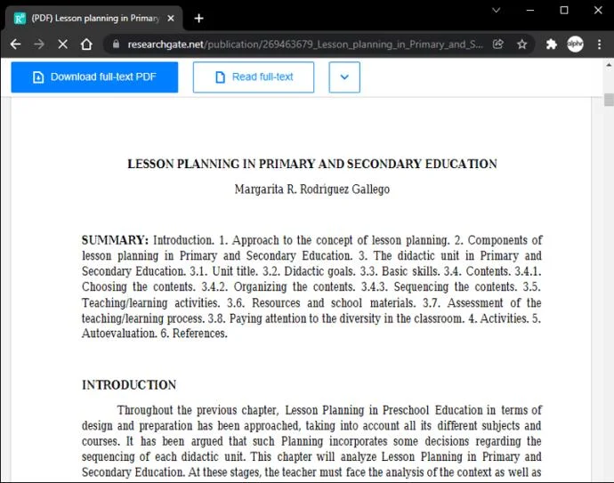Viewport: 614px width, 483px height.
Task: Open the tab search chevron
Action: [x=497, y=10]
